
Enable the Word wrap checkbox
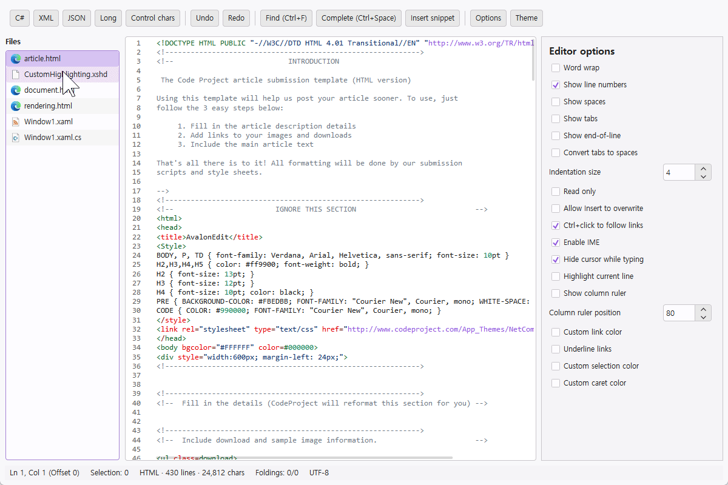click(x=556, y=68)
